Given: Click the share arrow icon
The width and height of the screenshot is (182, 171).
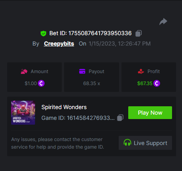Looking at the screenshot, I should [x=163, y=22].
